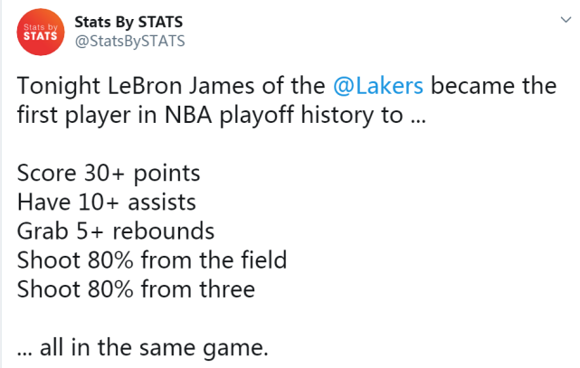The image size is (580, 368).
Task: Open the Stats by STATS profile avatar
Action: point(41,33)
